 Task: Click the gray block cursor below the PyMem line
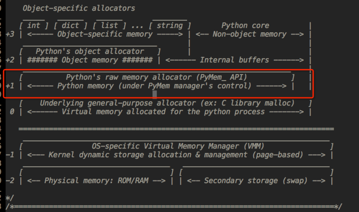155,94
